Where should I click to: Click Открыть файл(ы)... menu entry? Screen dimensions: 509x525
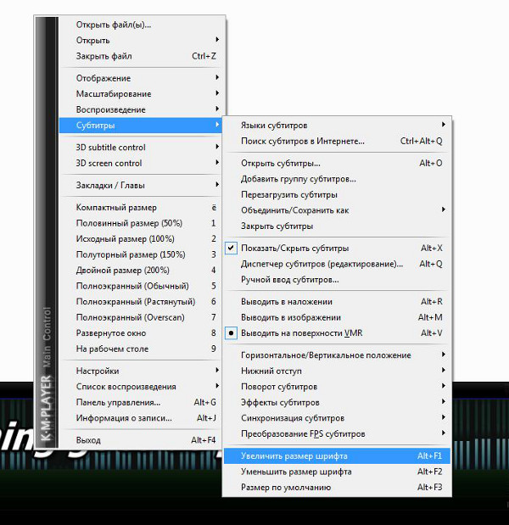tap(140, 25)
